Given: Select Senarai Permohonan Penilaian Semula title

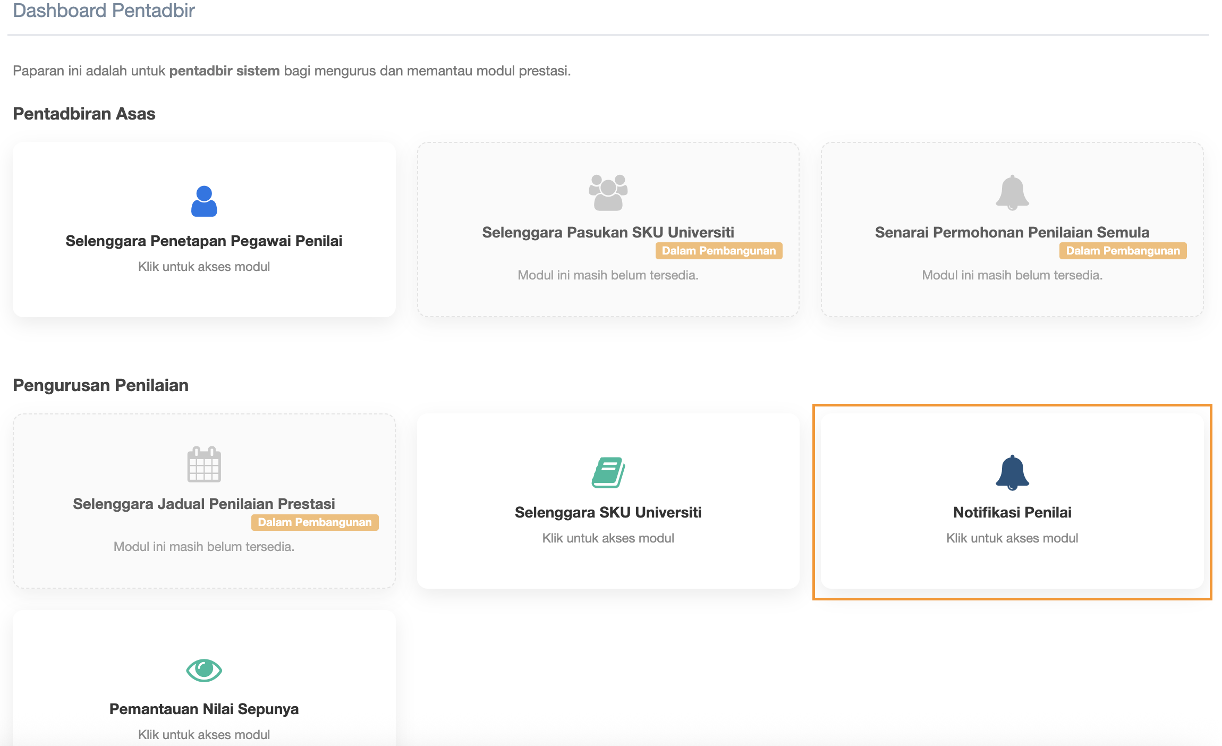Looking at the screenshot, I should pyautogui.click(x=1012, y=232).
